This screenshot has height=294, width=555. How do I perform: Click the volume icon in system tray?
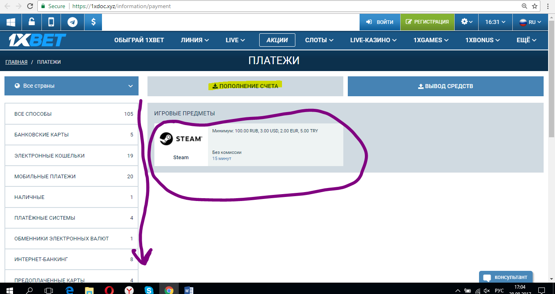(487, 291)
